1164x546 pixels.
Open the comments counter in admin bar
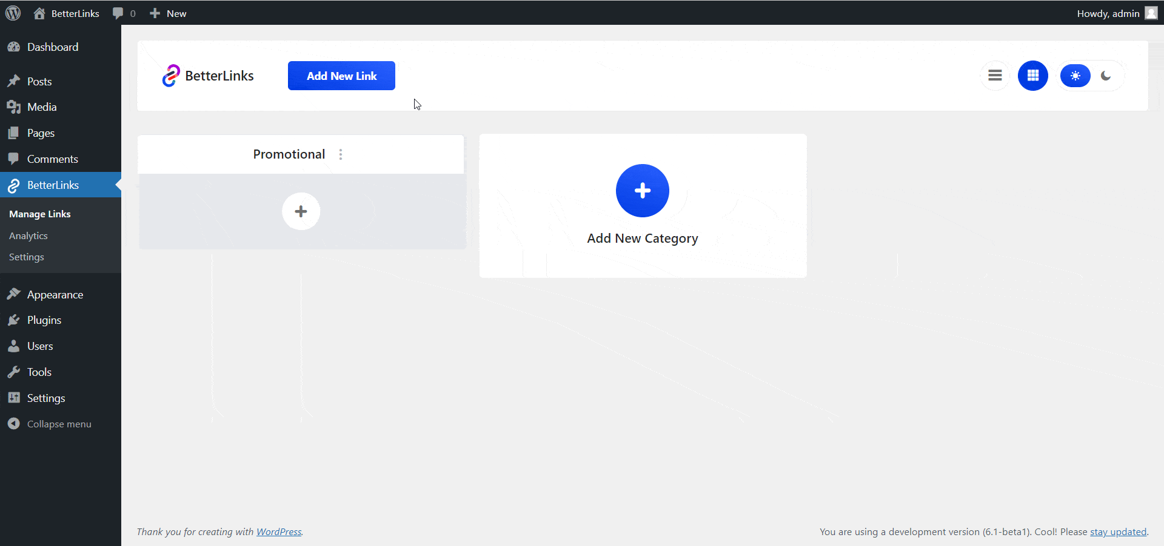[x=124, y=13]
